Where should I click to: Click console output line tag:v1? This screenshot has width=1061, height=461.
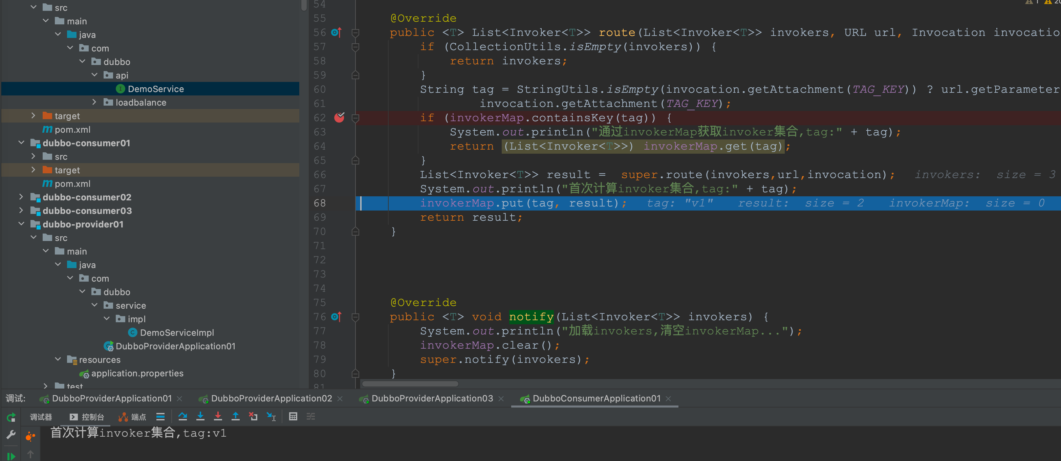coord(138,433)
